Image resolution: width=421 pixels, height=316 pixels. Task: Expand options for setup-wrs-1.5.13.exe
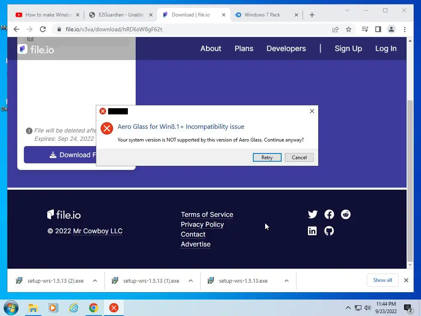point(287,281)
